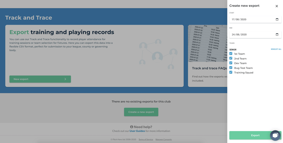
Task: Uncheck the 2nd Team checkbox
Action: point(231,58)
